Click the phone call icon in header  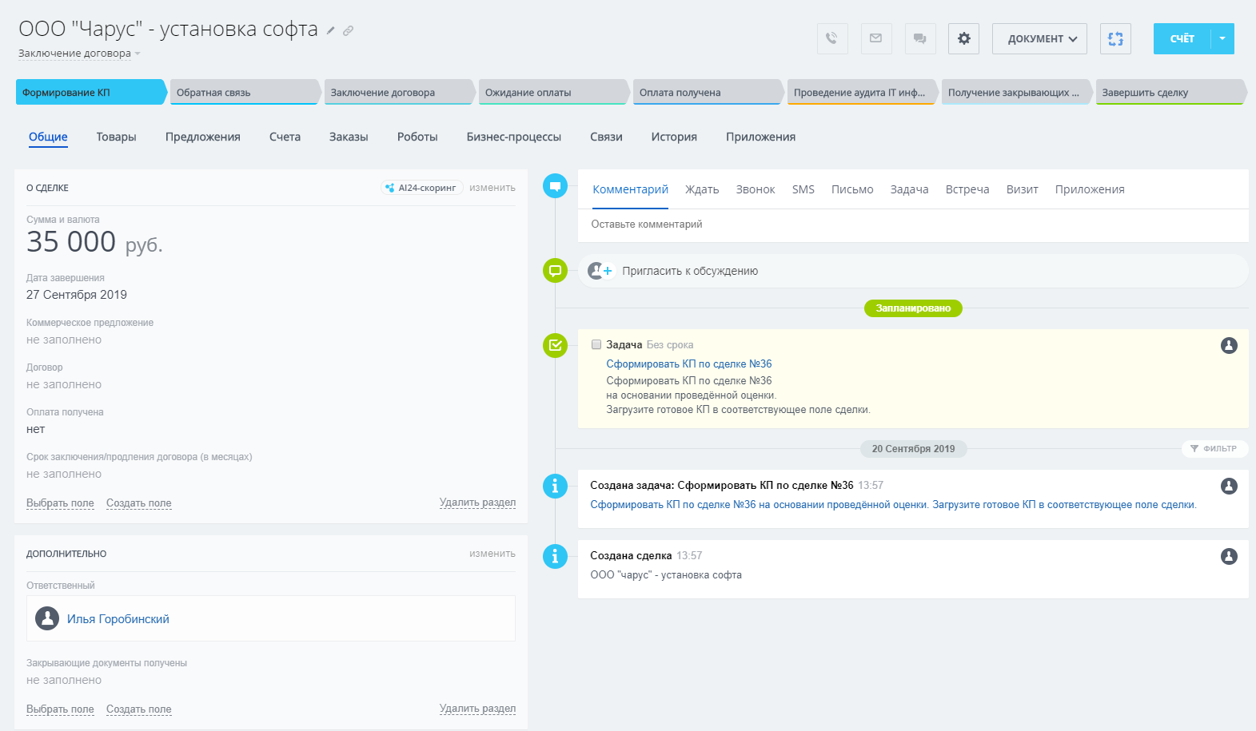click(x=831, y=38)
